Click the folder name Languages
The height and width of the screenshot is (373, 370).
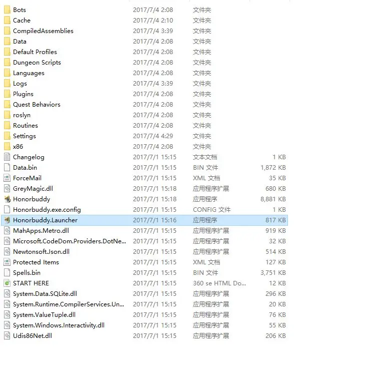click(x=28, y=73)
